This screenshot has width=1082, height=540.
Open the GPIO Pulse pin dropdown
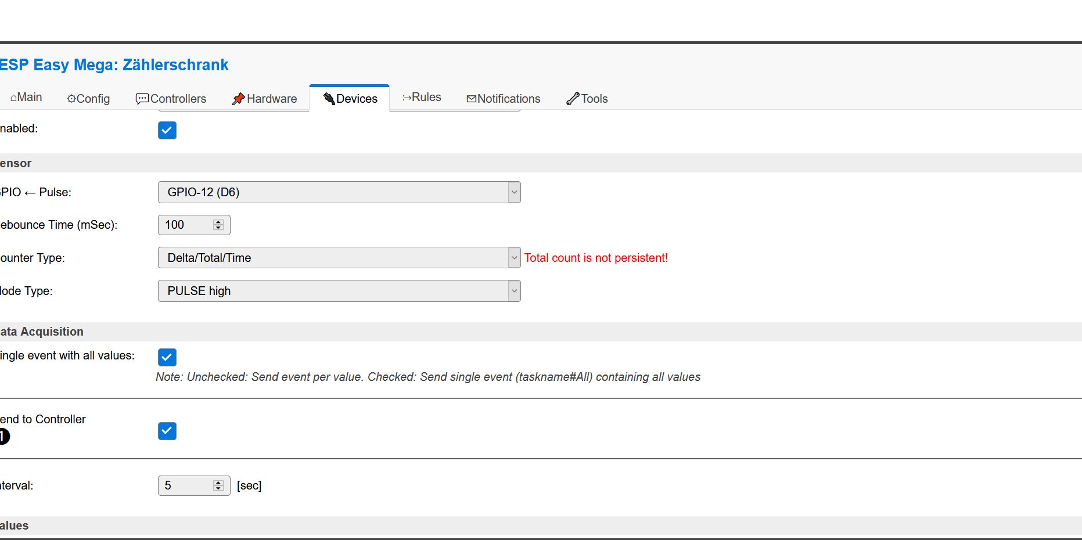339,192
